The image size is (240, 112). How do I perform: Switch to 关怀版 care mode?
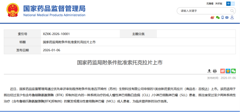pyautogui.click(x=219, y=4)
